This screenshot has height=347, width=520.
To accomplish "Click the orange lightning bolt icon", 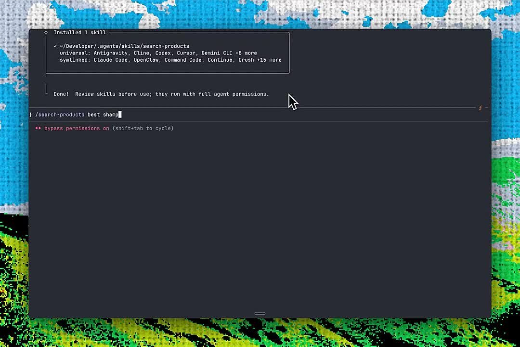I will [480, 108].
